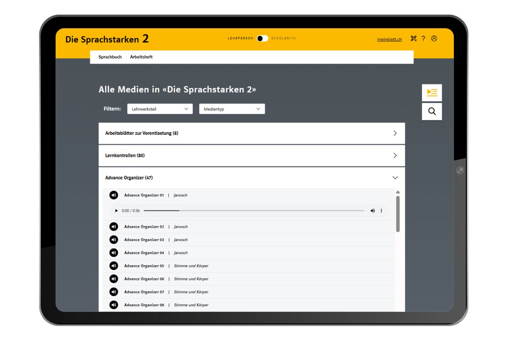Mute the audio player volume
507x338 pixels.
[373, 211]
